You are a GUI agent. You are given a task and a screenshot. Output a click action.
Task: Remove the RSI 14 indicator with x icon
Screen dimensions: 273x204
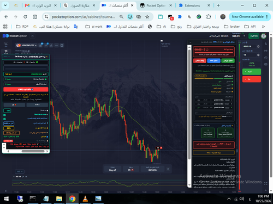coord(26,177)
